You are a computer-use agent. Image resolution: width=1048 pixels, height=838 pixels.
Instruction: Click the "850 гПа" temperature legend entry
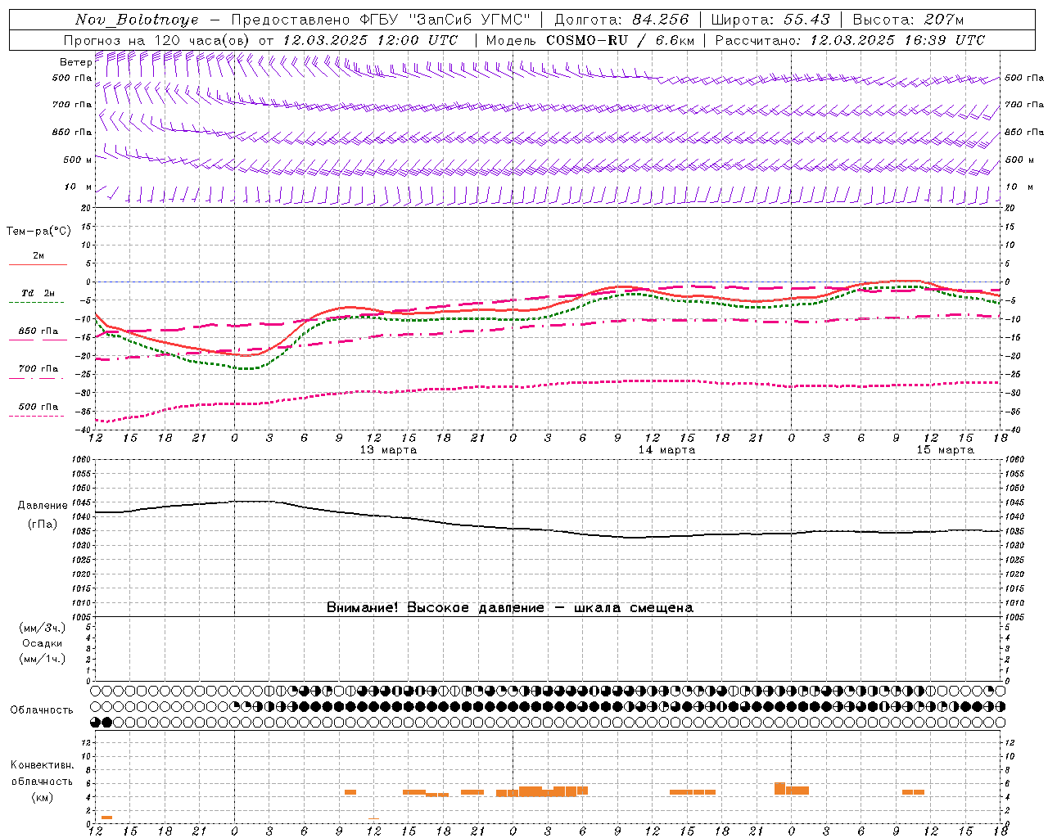pyautogui.click(x=38, y=331)
